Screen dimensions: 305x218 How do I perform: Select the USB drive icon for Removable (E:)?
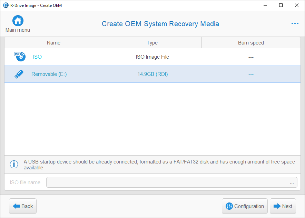pos(19,74)
